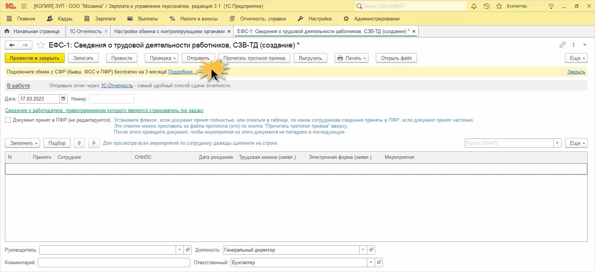Open the Выплаты section
The width and height of the screenshot is (595, 272).
tap(143, 19)
